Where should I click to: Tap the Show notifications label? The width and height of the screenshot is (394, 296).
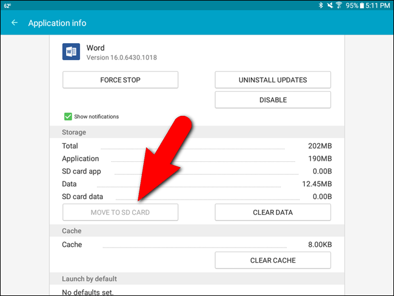(96, 116)
